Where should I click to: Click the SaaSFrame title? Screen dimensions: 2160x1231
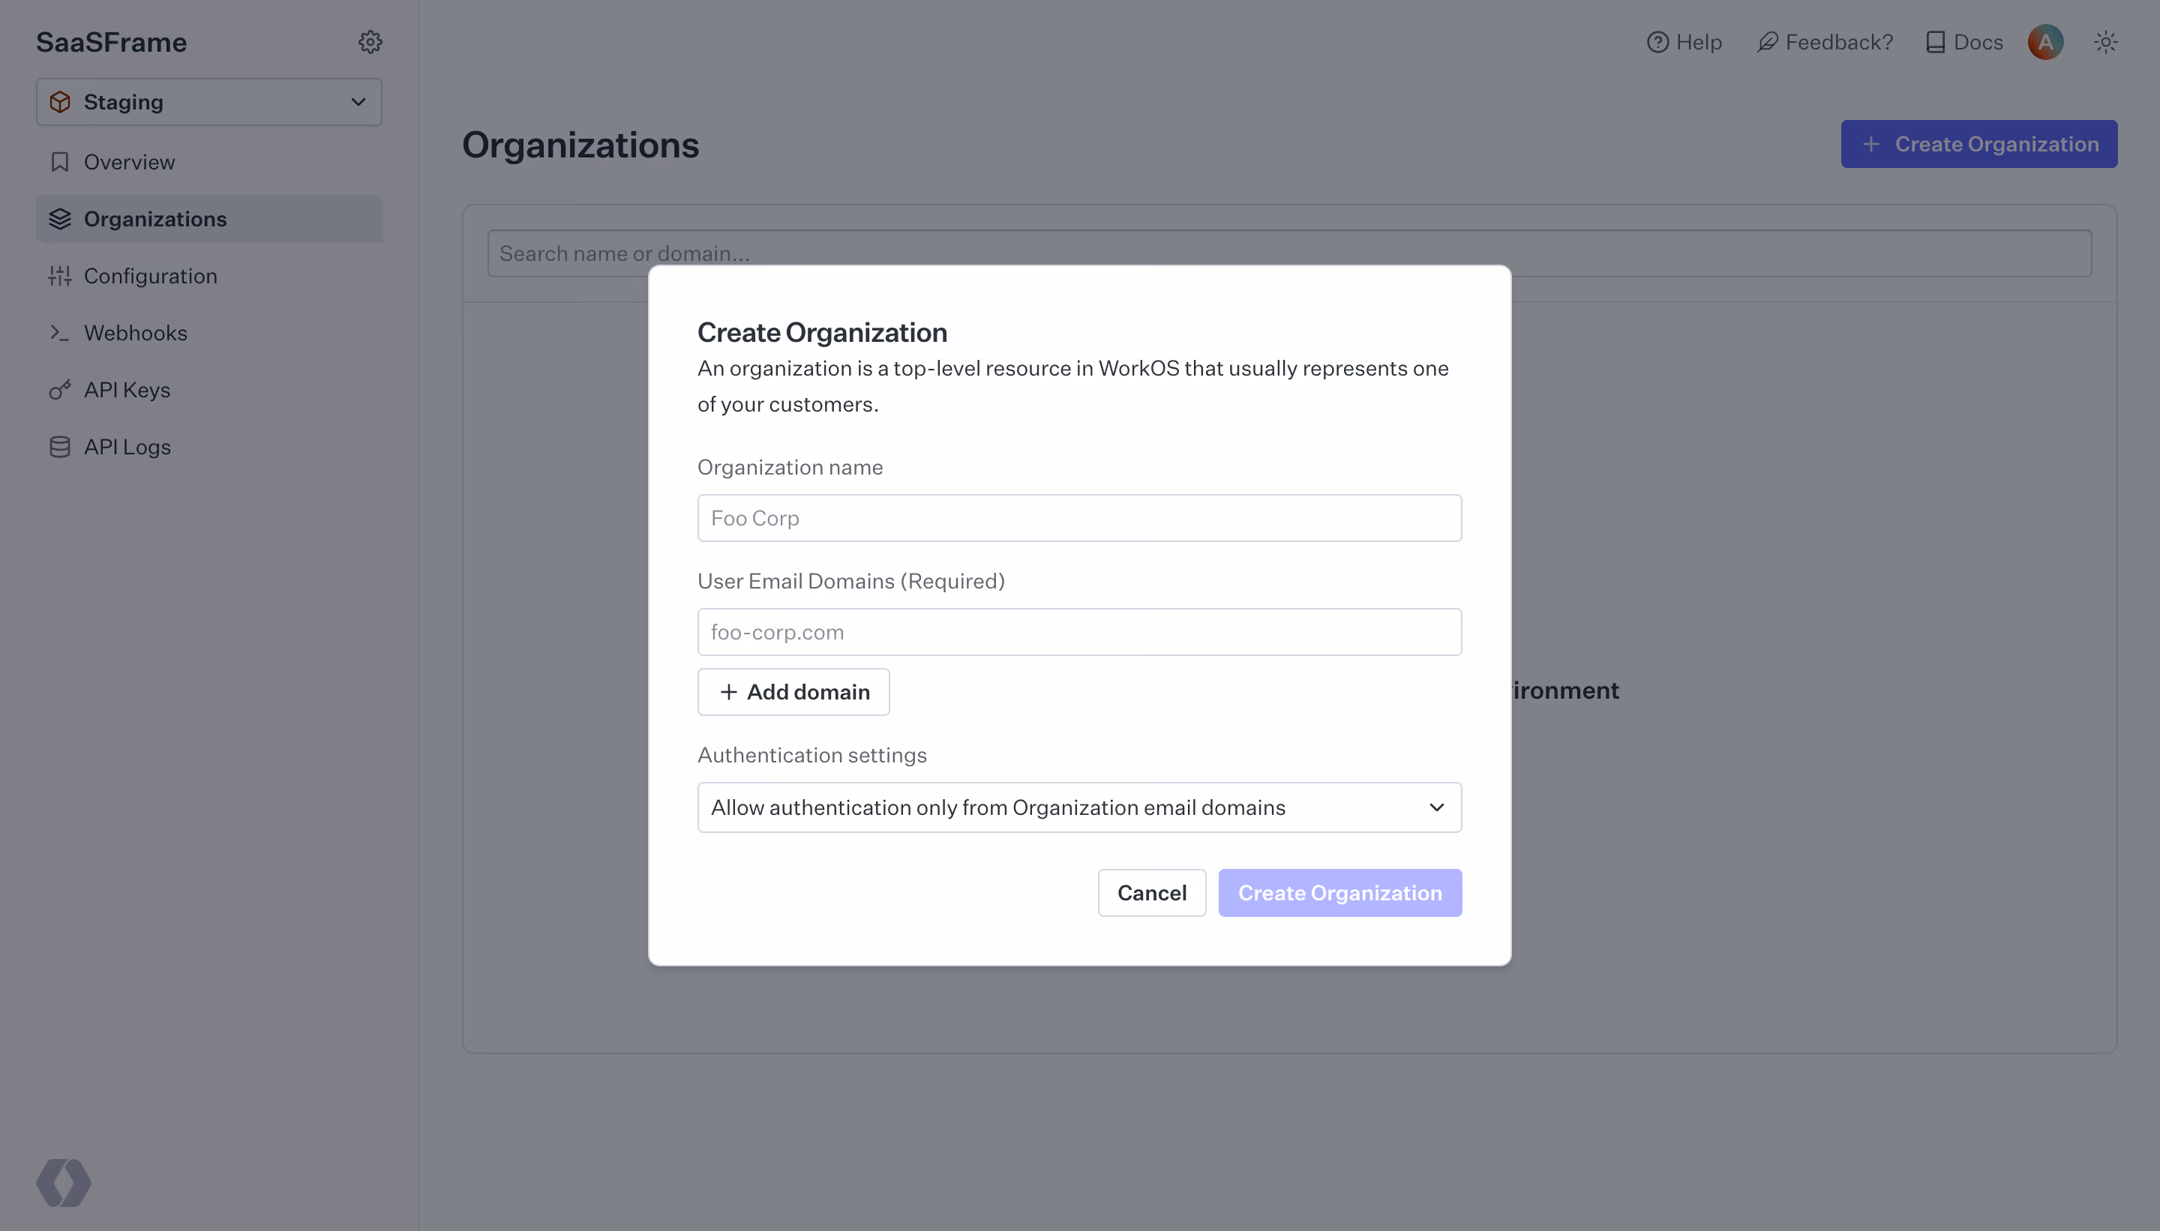point(112,42)
